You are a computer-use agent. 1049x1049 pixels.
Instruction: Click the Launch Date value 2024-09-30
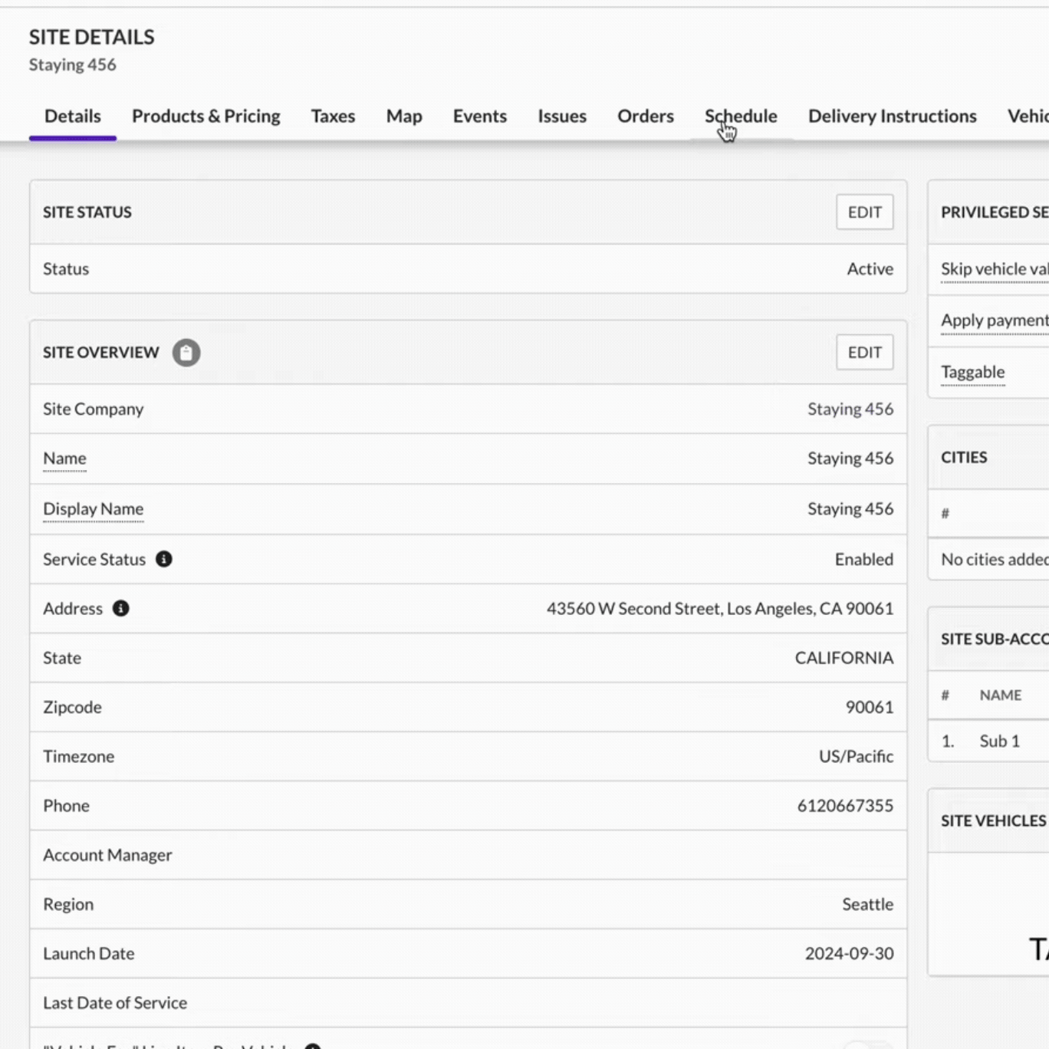(x=850, y=953)
